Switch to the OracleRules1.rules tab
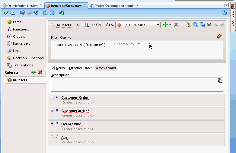The height and width of the screenshot is (153, 236). coord(23,6)
